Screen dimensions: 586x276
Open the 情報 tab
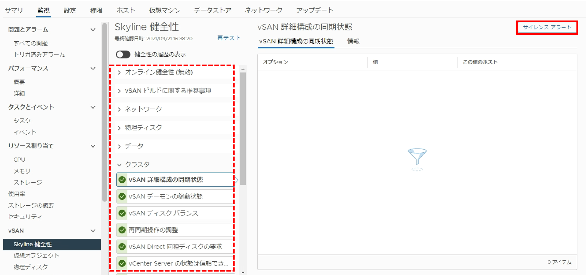pyautogui.click(x=353, y=41)
